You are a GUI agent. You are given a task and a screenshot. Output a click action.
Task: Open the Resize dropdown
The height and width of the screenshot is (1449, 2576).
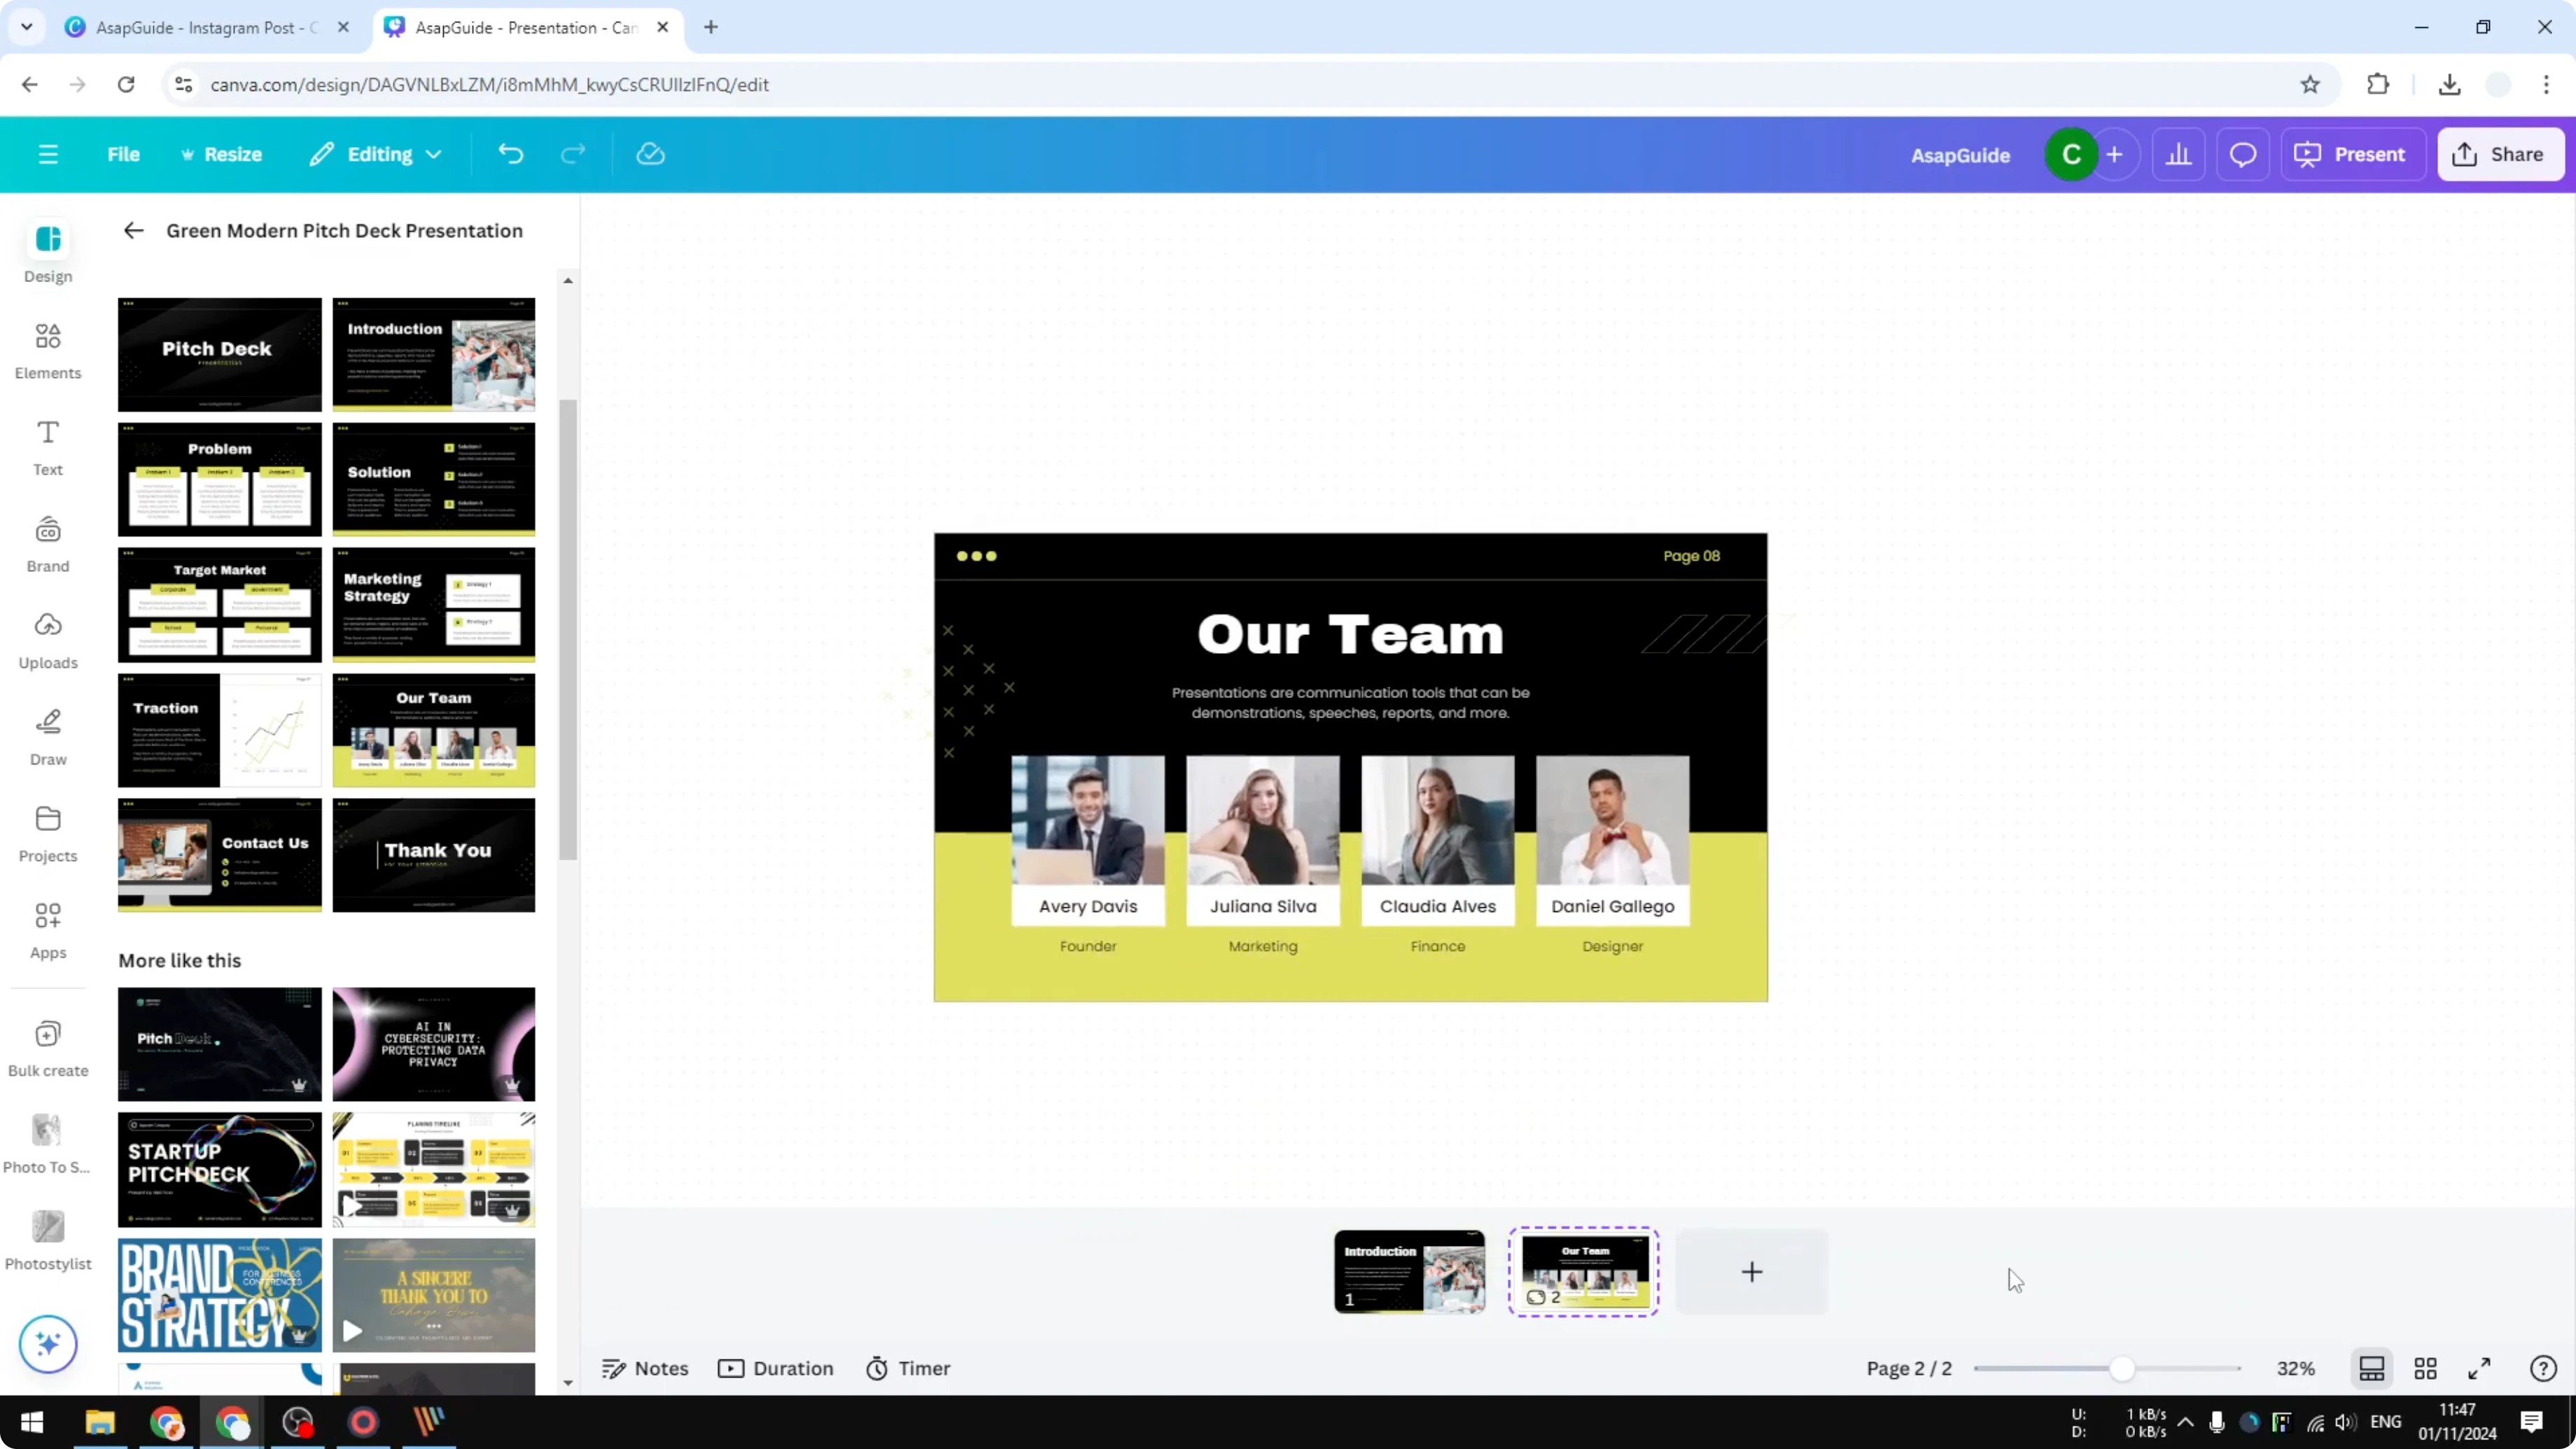point(222,153)
